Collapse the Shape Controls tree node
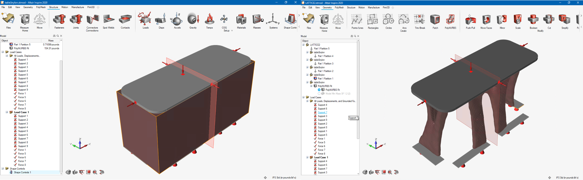The width and height of the screenshot is (583, 180). [3, 169]
